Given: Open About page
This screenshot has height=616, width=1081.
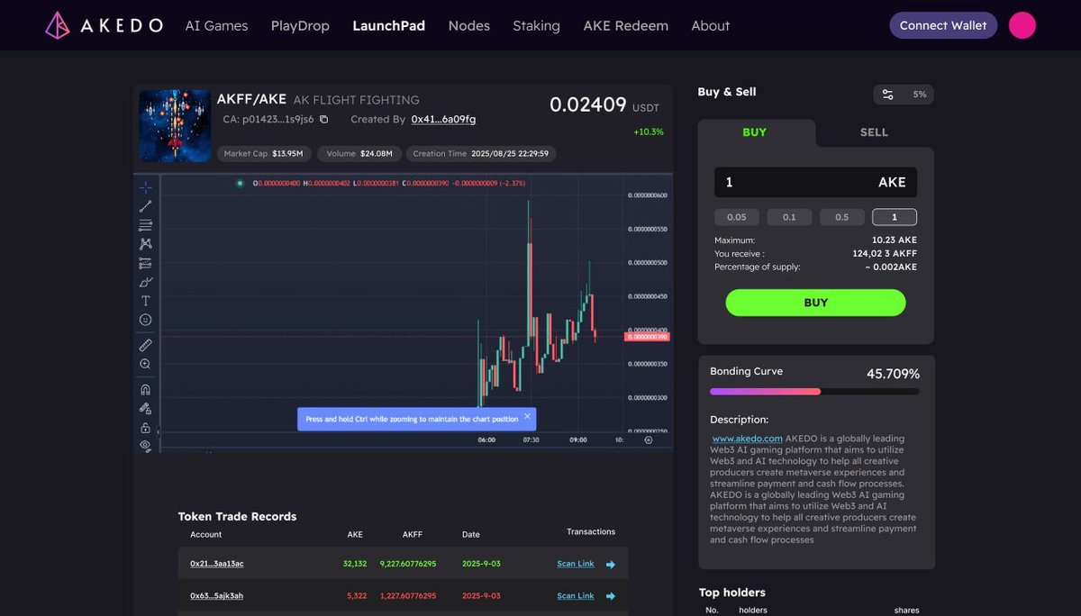Looking at the screenshot, I should (711, 25).
